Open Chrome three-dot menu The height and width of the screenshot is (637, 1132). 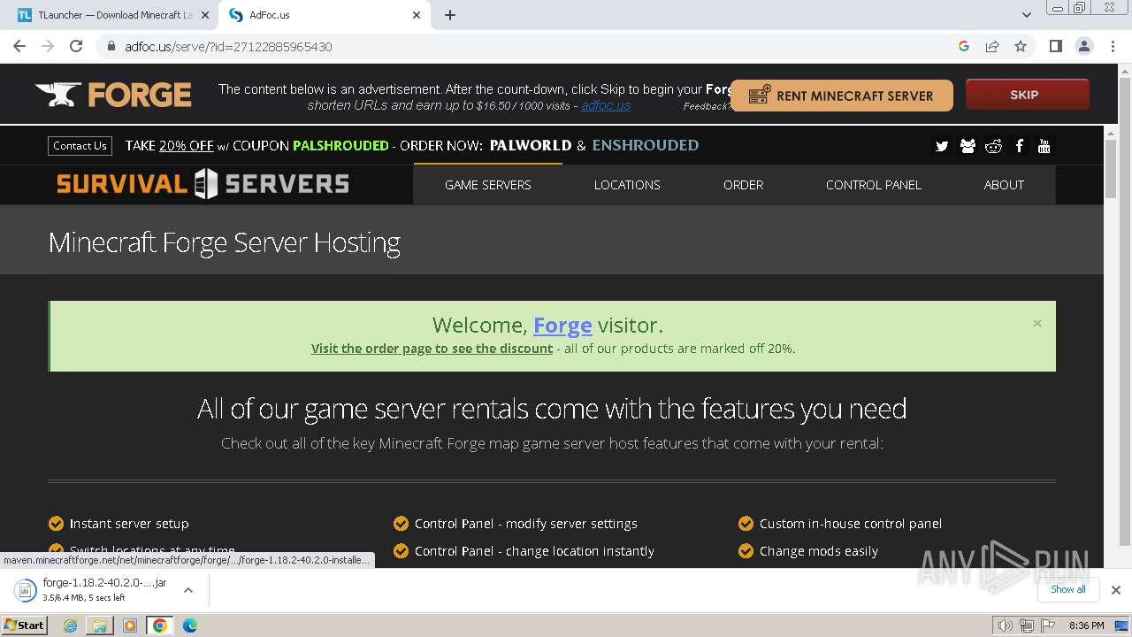[x=1112, y=46]
